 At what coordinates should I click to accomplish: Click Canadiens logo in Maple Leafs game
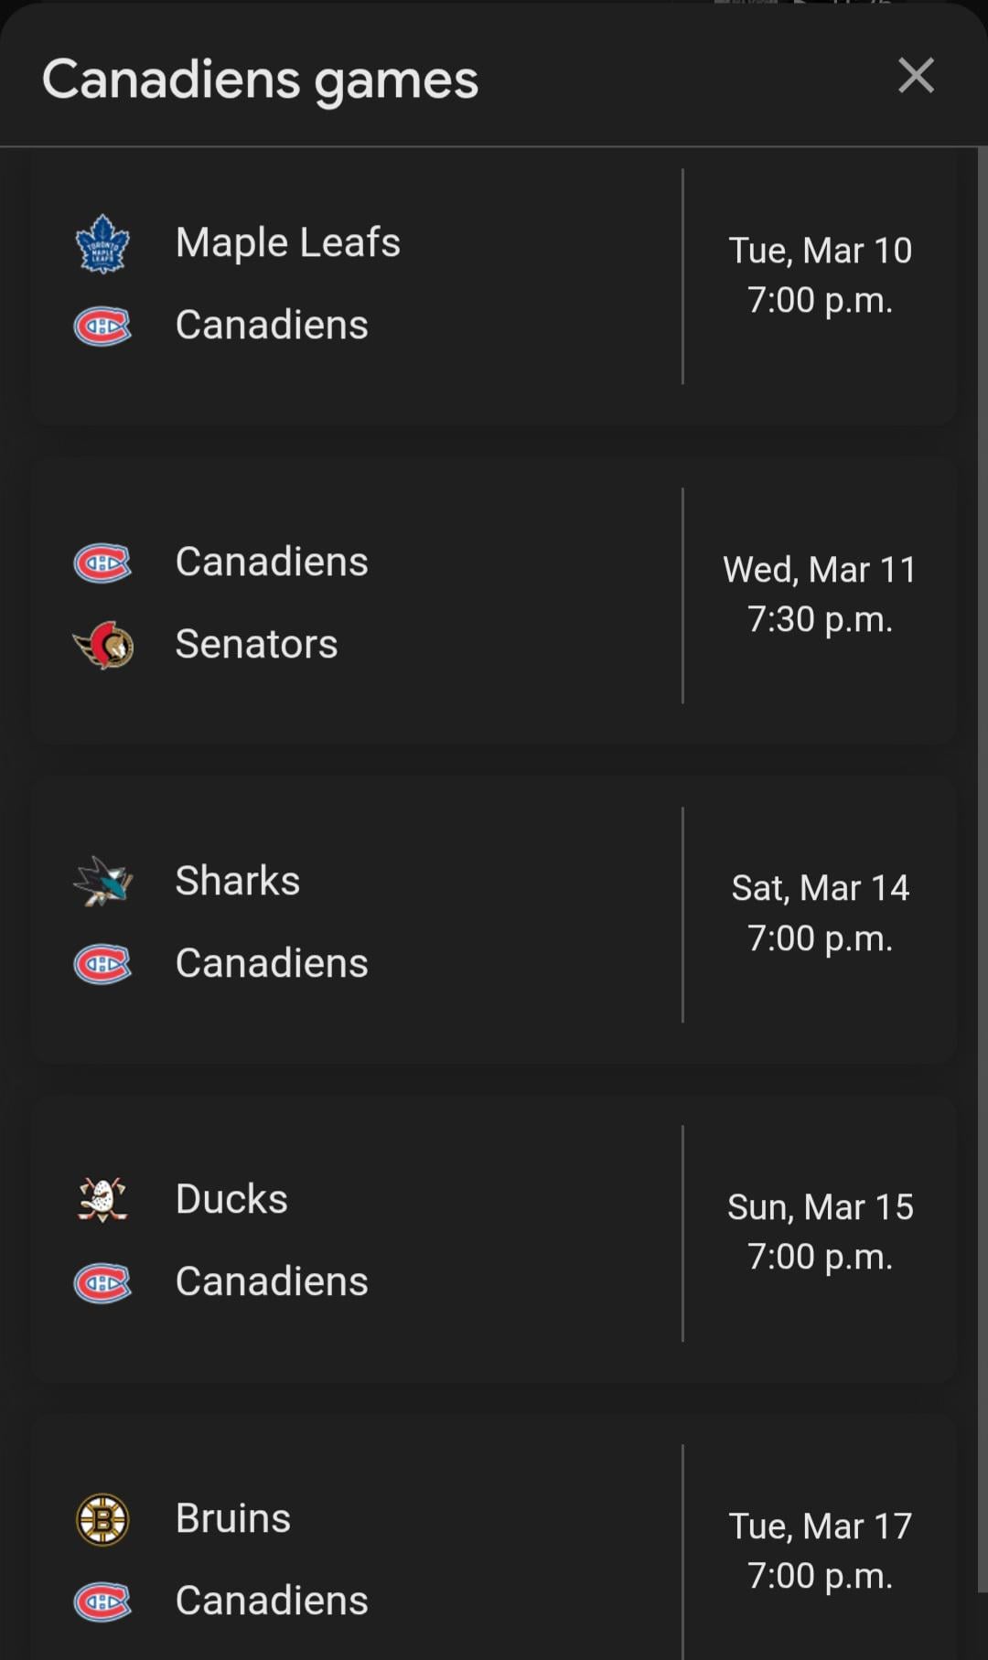(102, 326)
